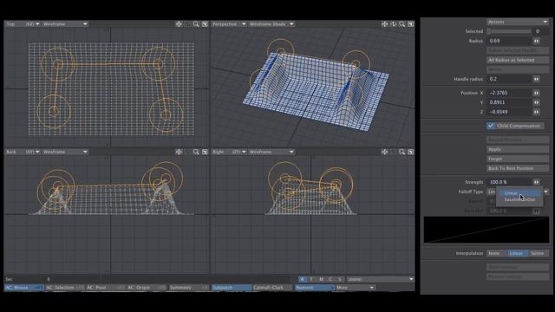Click the falloff curve graph preview
Viewport: 555px width, 312px height.
(486, 230)
